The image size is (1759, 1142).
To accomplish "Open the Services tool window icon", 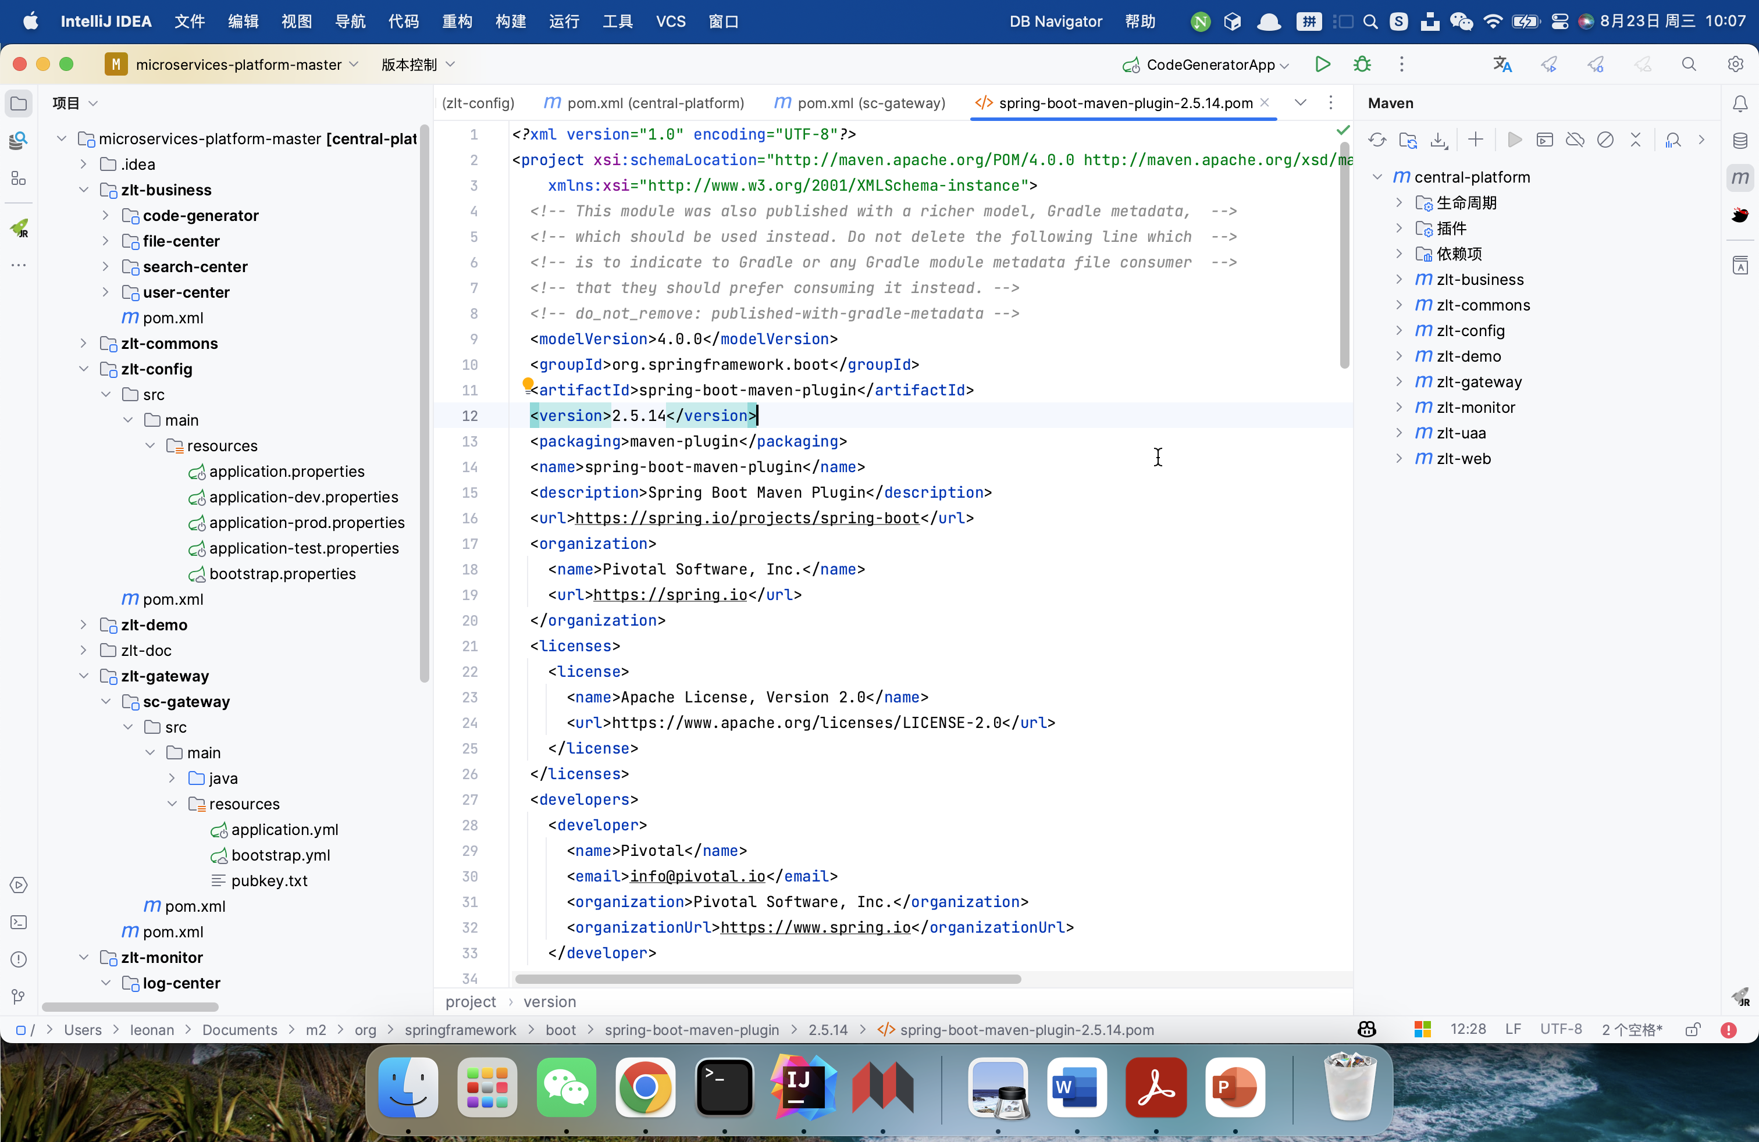I will 19,885.
